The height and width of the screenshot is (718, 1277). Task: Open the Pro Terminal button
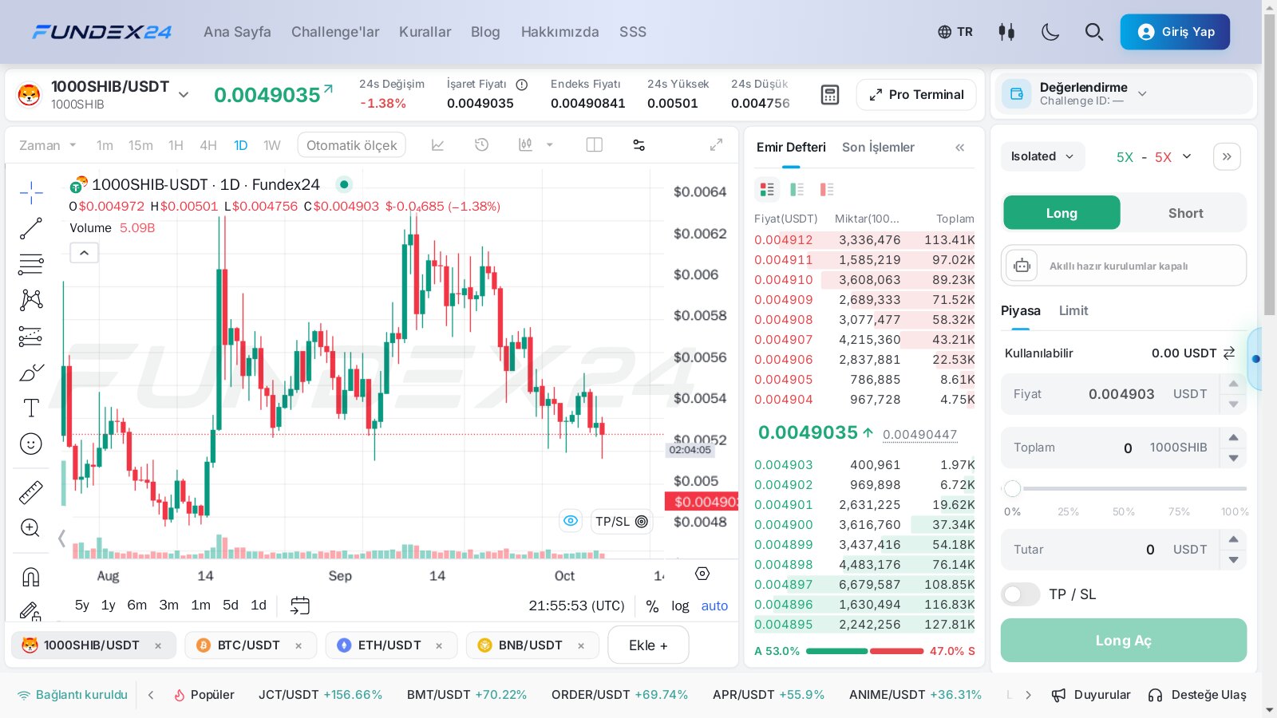click(x=916, y=94)
